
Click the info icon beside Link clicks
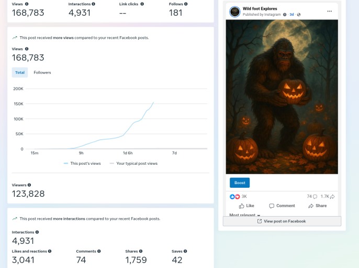(142, 4)
